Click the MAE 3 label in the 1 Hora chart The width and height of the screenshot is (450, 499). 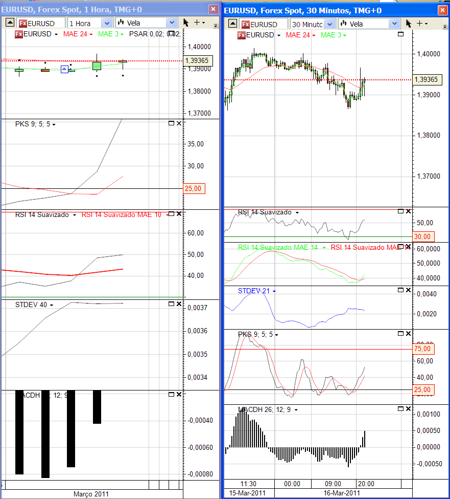tap(108, 34)
